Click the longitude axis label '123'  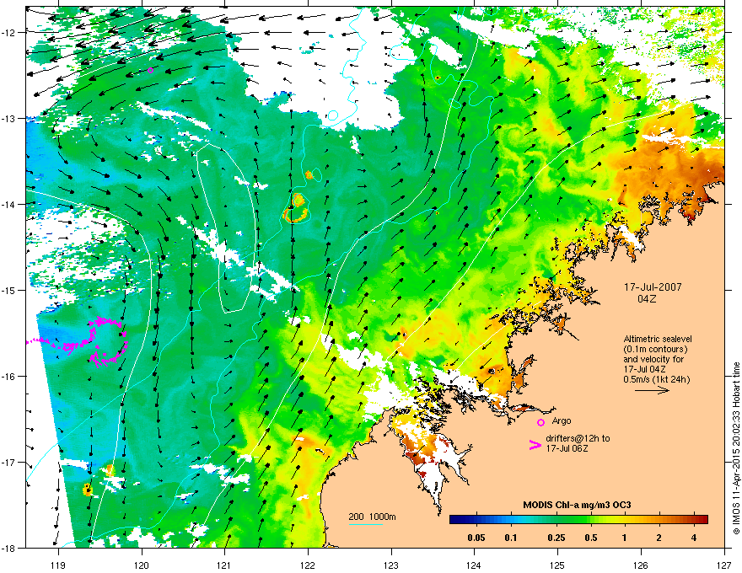(x=391, y=565)
